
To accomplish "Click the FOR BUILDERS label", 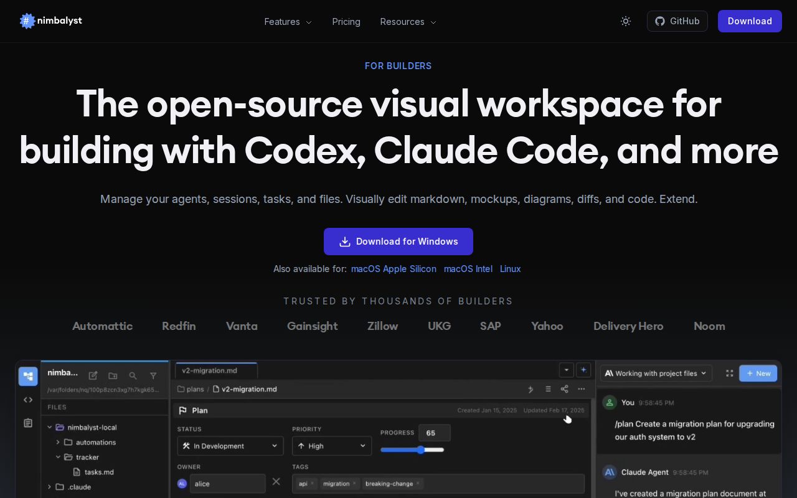I will [398, 66].
